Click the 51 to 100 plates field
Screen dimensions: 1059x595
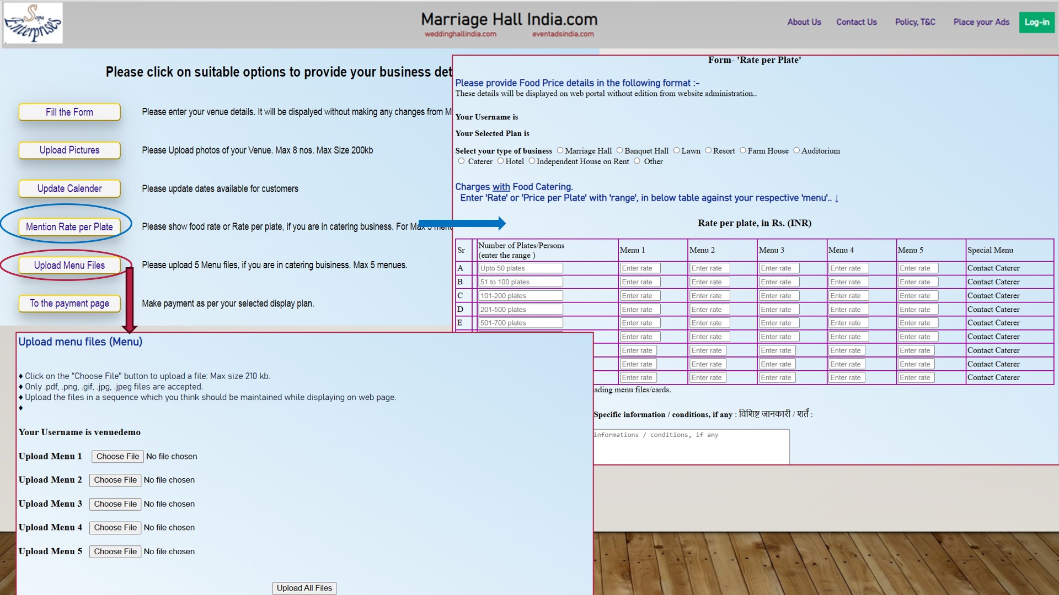click(x=521, y=282)
